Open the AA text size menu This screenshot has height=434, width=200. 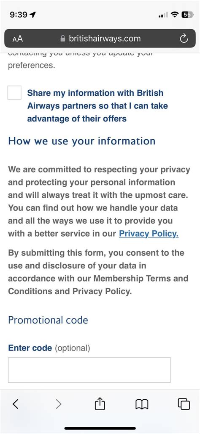tap(18, 39)
